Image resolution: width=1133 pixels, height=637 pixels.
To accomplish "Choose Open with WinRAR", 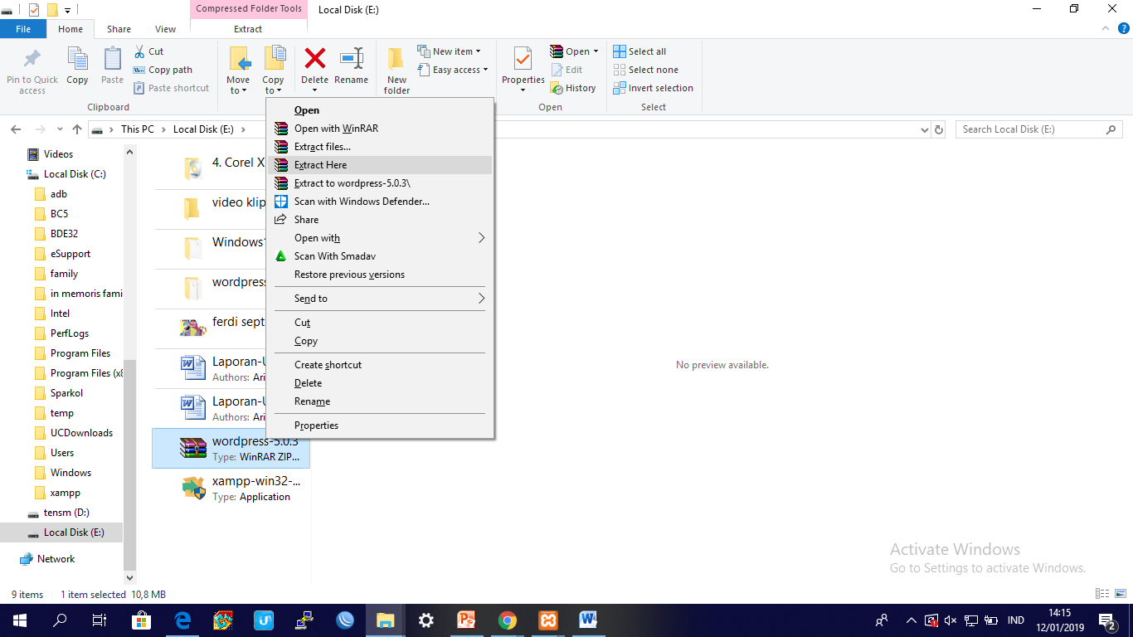I will pos(381,129).
